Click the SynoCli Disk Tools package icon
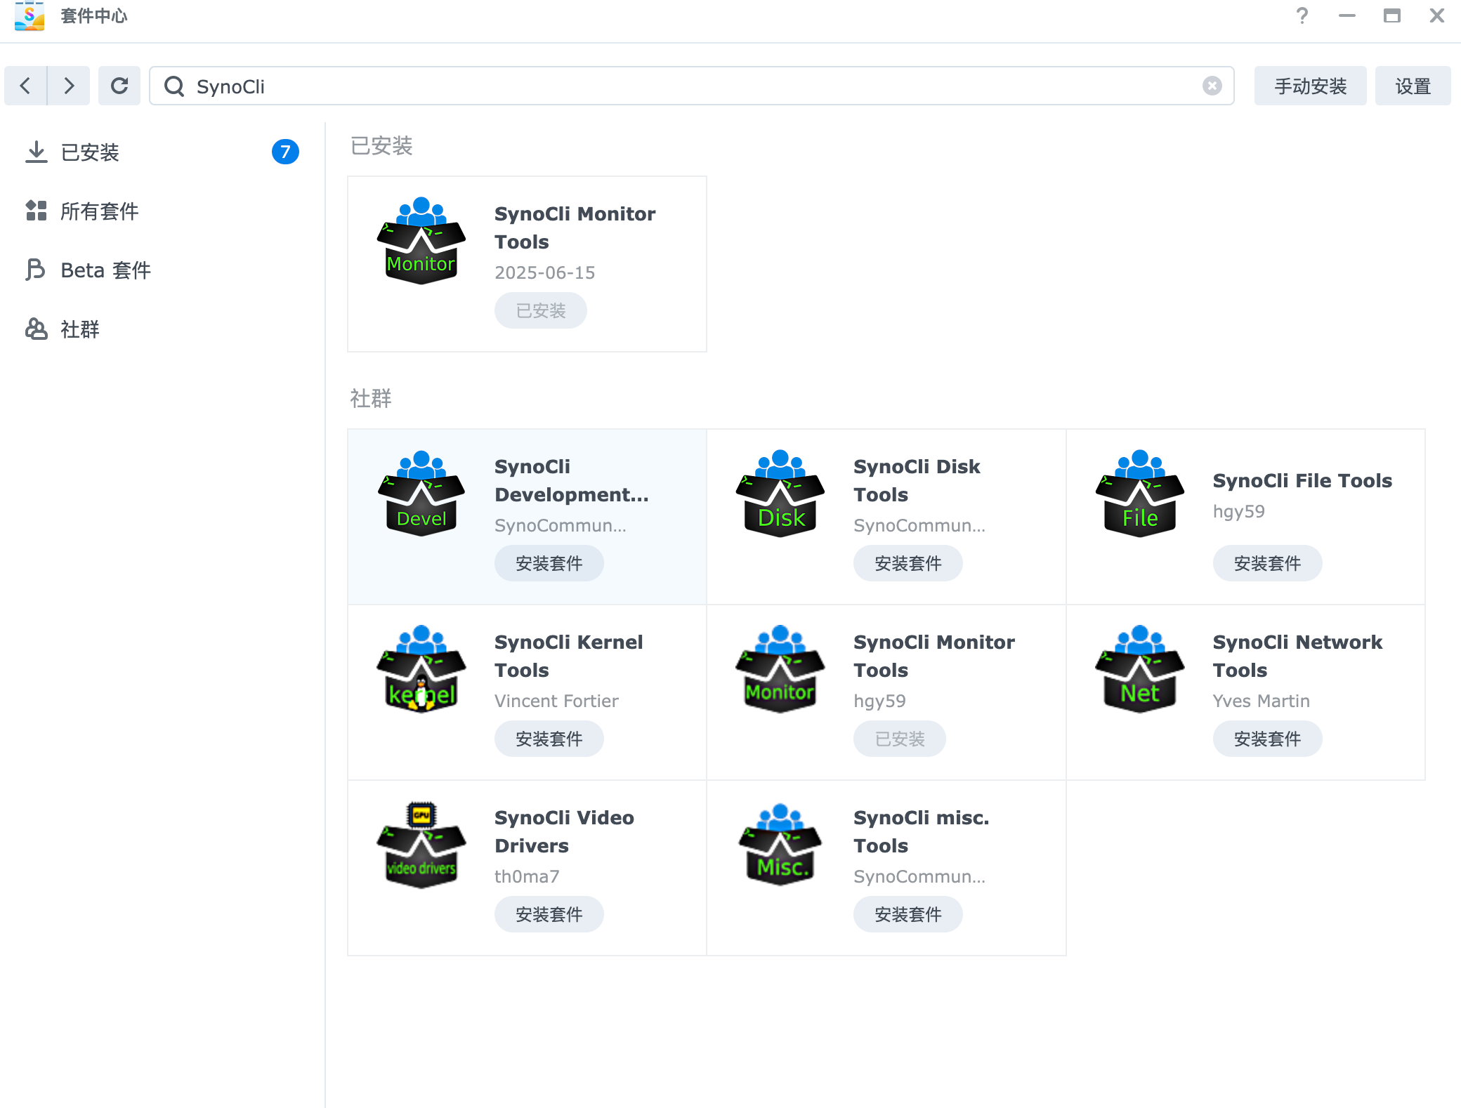 coord(780,494)
